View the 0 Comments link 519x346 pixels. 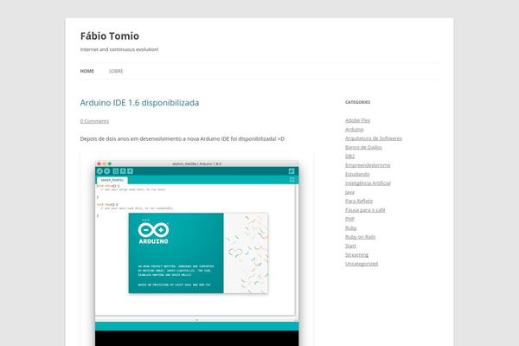[x=94, y=121]
